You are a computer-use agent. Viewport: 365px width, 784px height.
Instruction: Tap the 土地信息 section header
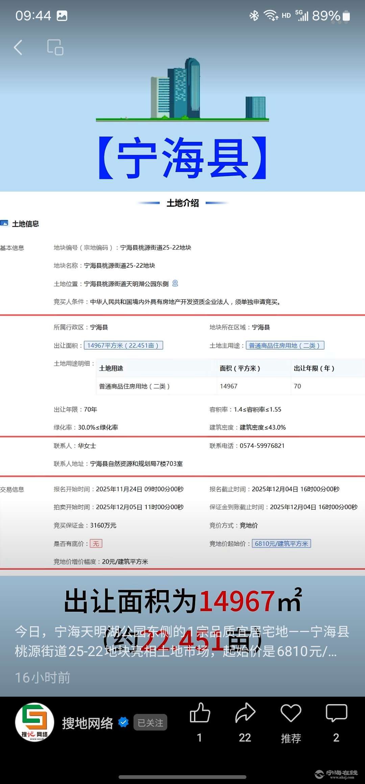pos(25,224)
